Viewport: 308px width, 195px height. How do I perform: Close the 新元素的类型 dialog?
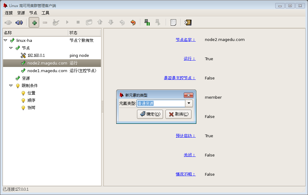click(188, 95)
